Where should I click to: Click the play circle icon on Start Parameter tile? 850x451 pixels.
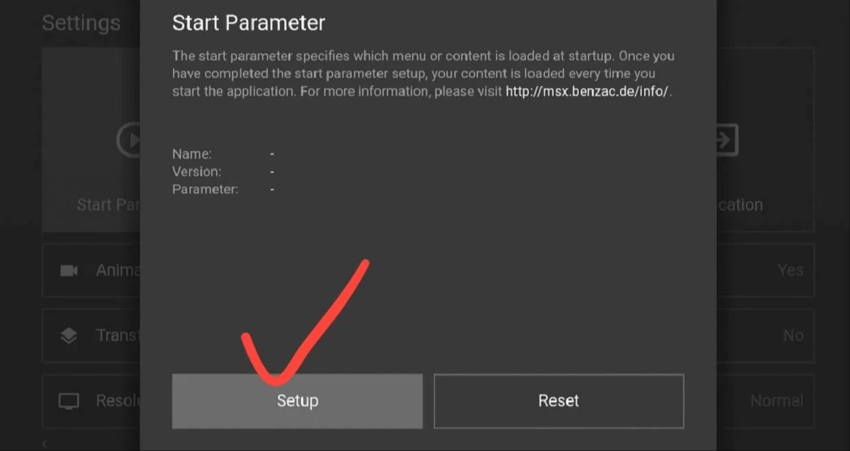pyautogui.click(x=128, y=139)
